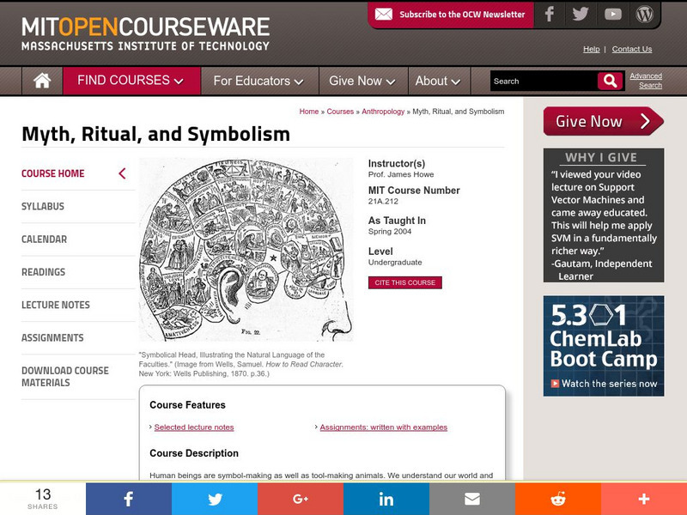Follow the Home breadcrumb link
Screen dimensions: 687x515
309,112
